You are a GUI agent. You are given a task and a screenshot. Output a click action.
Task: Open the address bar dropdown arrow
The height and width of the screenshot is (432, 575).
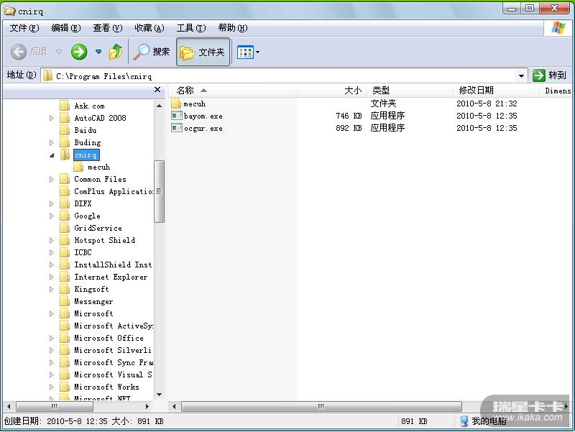[x=521, y=76]
